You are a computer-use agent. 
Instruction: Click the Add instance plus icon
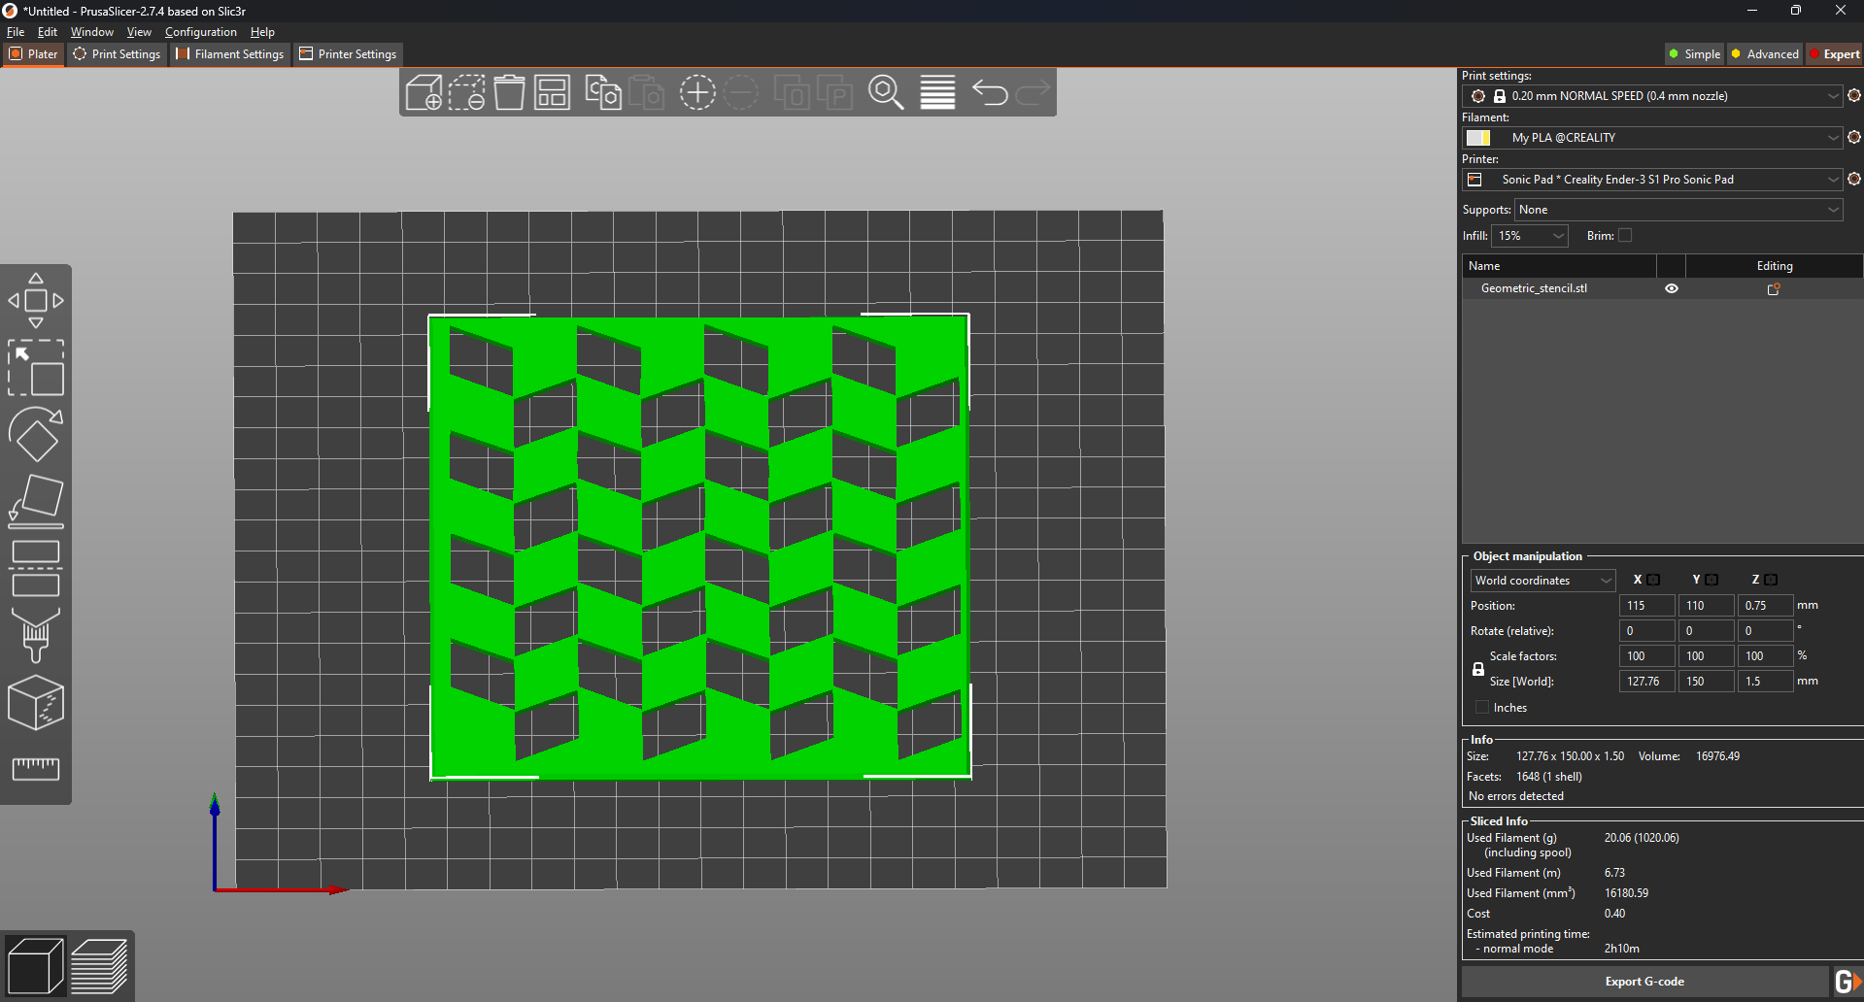pyautogui.click(x=697, y=93)
